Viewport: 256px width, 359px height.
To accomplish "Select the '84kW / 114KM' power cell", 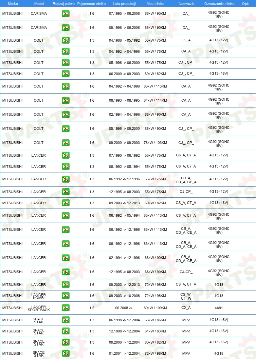I will tap(155, 101).
